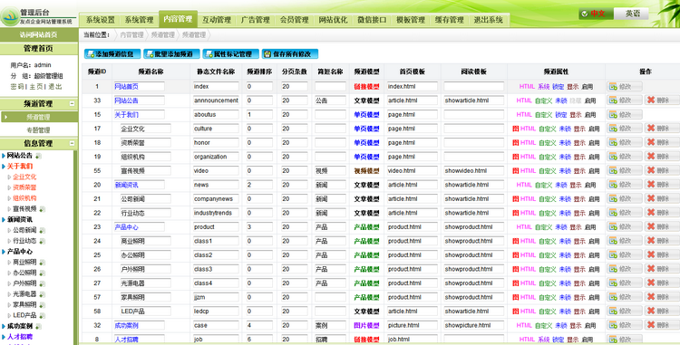Switch to 广告管理 tab
Image resolution: width=680 pixels, height=345 pixels.
tap(256, 20)
